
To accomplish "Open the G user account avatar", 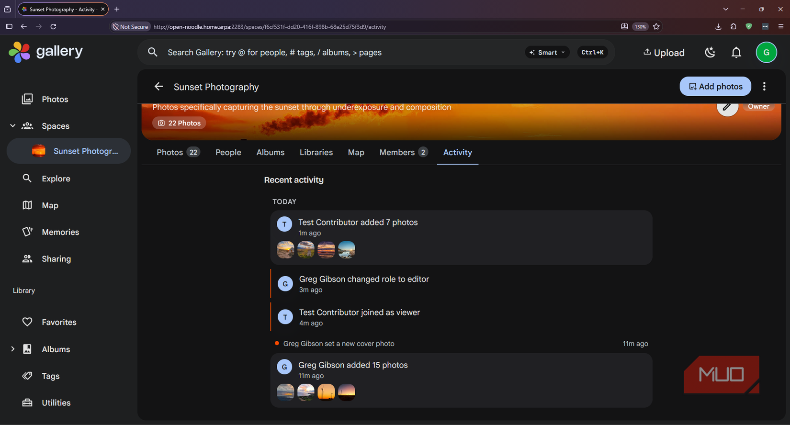I will (766, 53).
